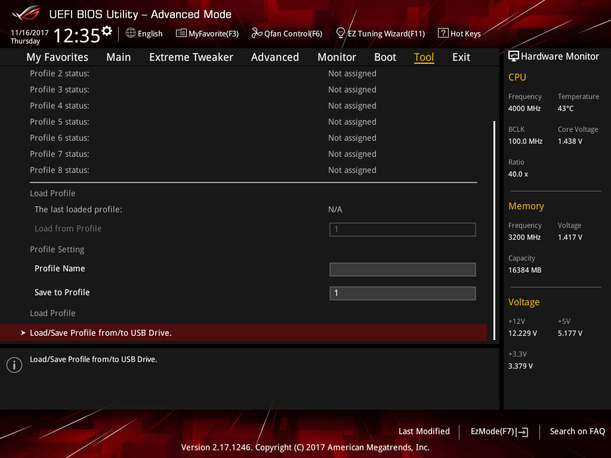Click the time display 12:35
This screenshot has width=611, height=458.
pyautogui.click(x=77, y=35)
